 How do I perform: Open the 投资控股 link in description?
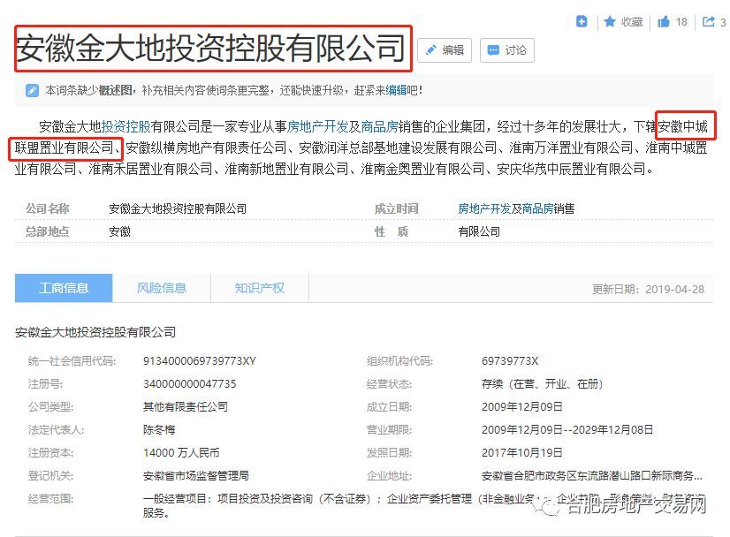tap(125, 126)
